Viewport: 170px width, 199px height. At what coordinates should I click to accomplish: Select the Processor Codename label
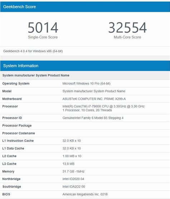pyautogui.click(x=19, y=133)
